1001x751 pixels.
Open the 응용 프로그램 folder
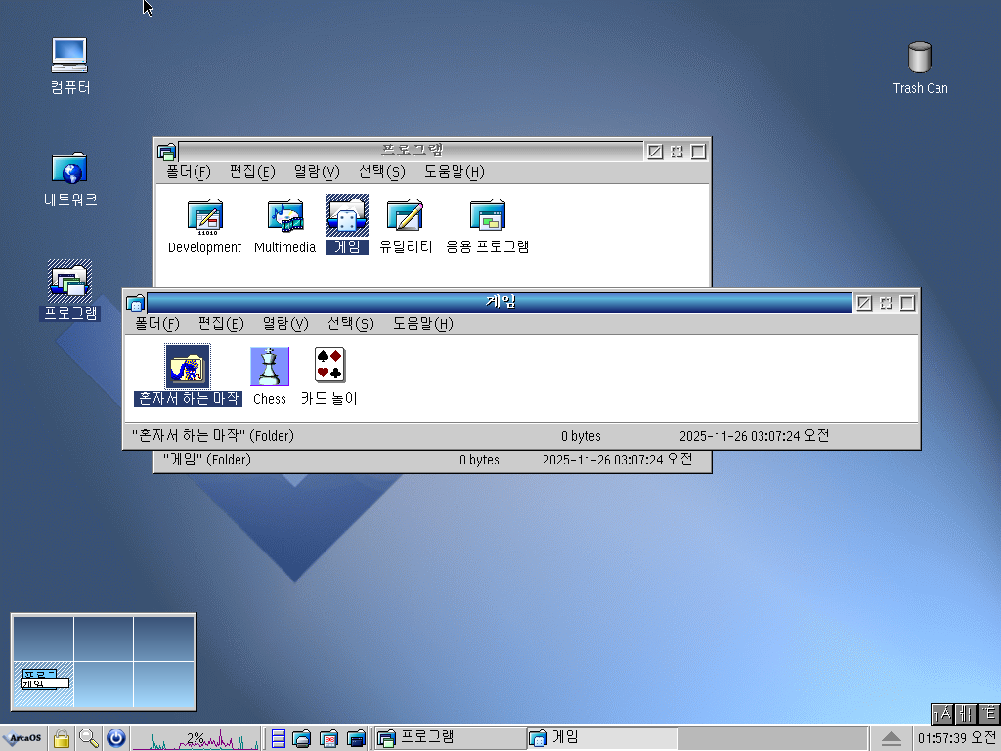point(487,217)
